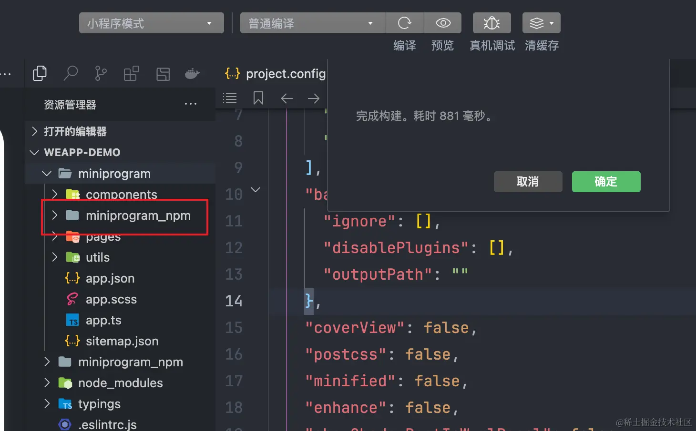Open source control via the git branch icon

click(x=100, y=73)
